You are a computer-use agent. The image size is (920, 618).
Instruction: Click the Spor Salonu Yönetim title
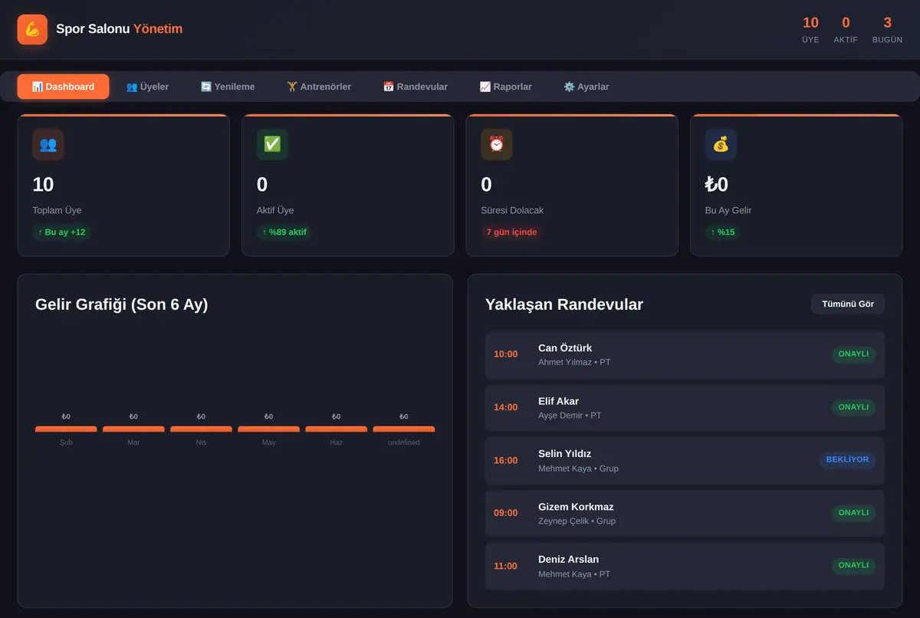(119, 29)
